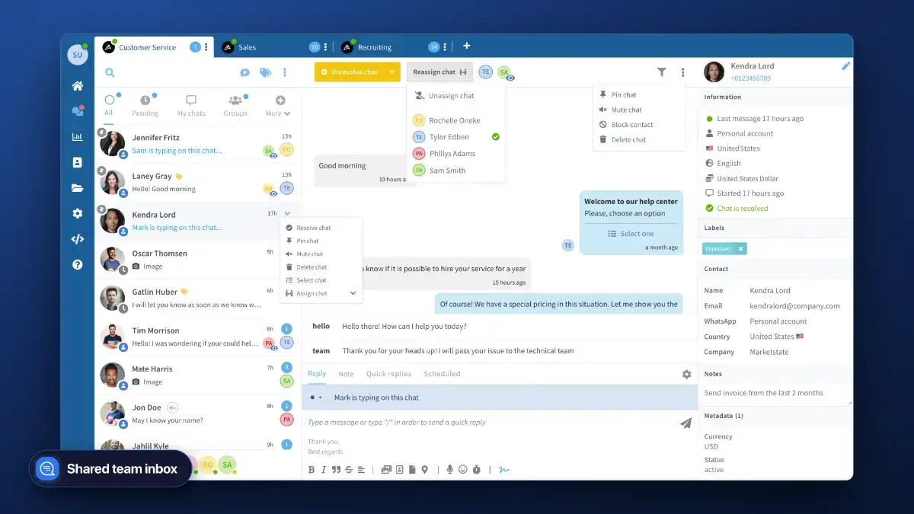The image size is (914, 514).
Task: Toggle the SA watcher eye in header
Action: [510, 78]
